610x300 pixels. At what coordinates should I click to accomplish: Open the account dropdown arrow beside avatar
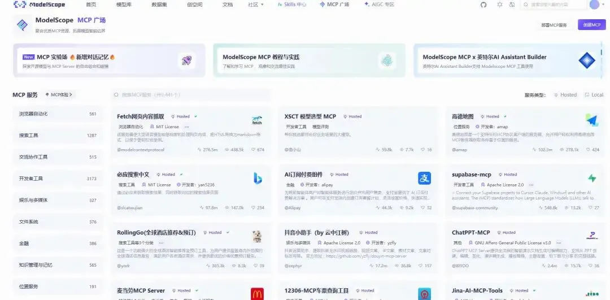click(x=603, y=5)
